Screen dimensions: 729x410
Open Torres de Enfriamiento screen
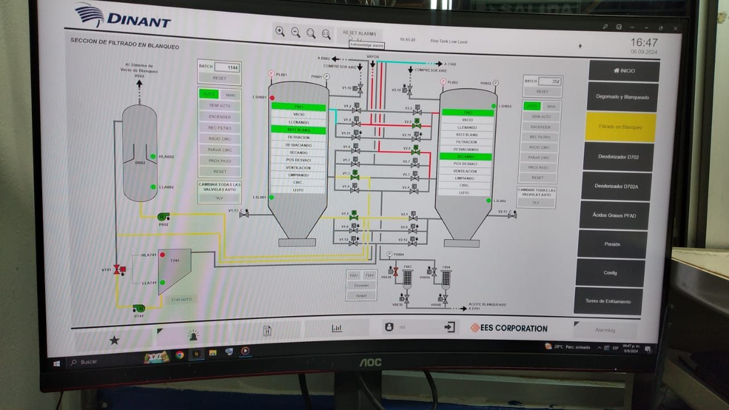coord(608,301)
